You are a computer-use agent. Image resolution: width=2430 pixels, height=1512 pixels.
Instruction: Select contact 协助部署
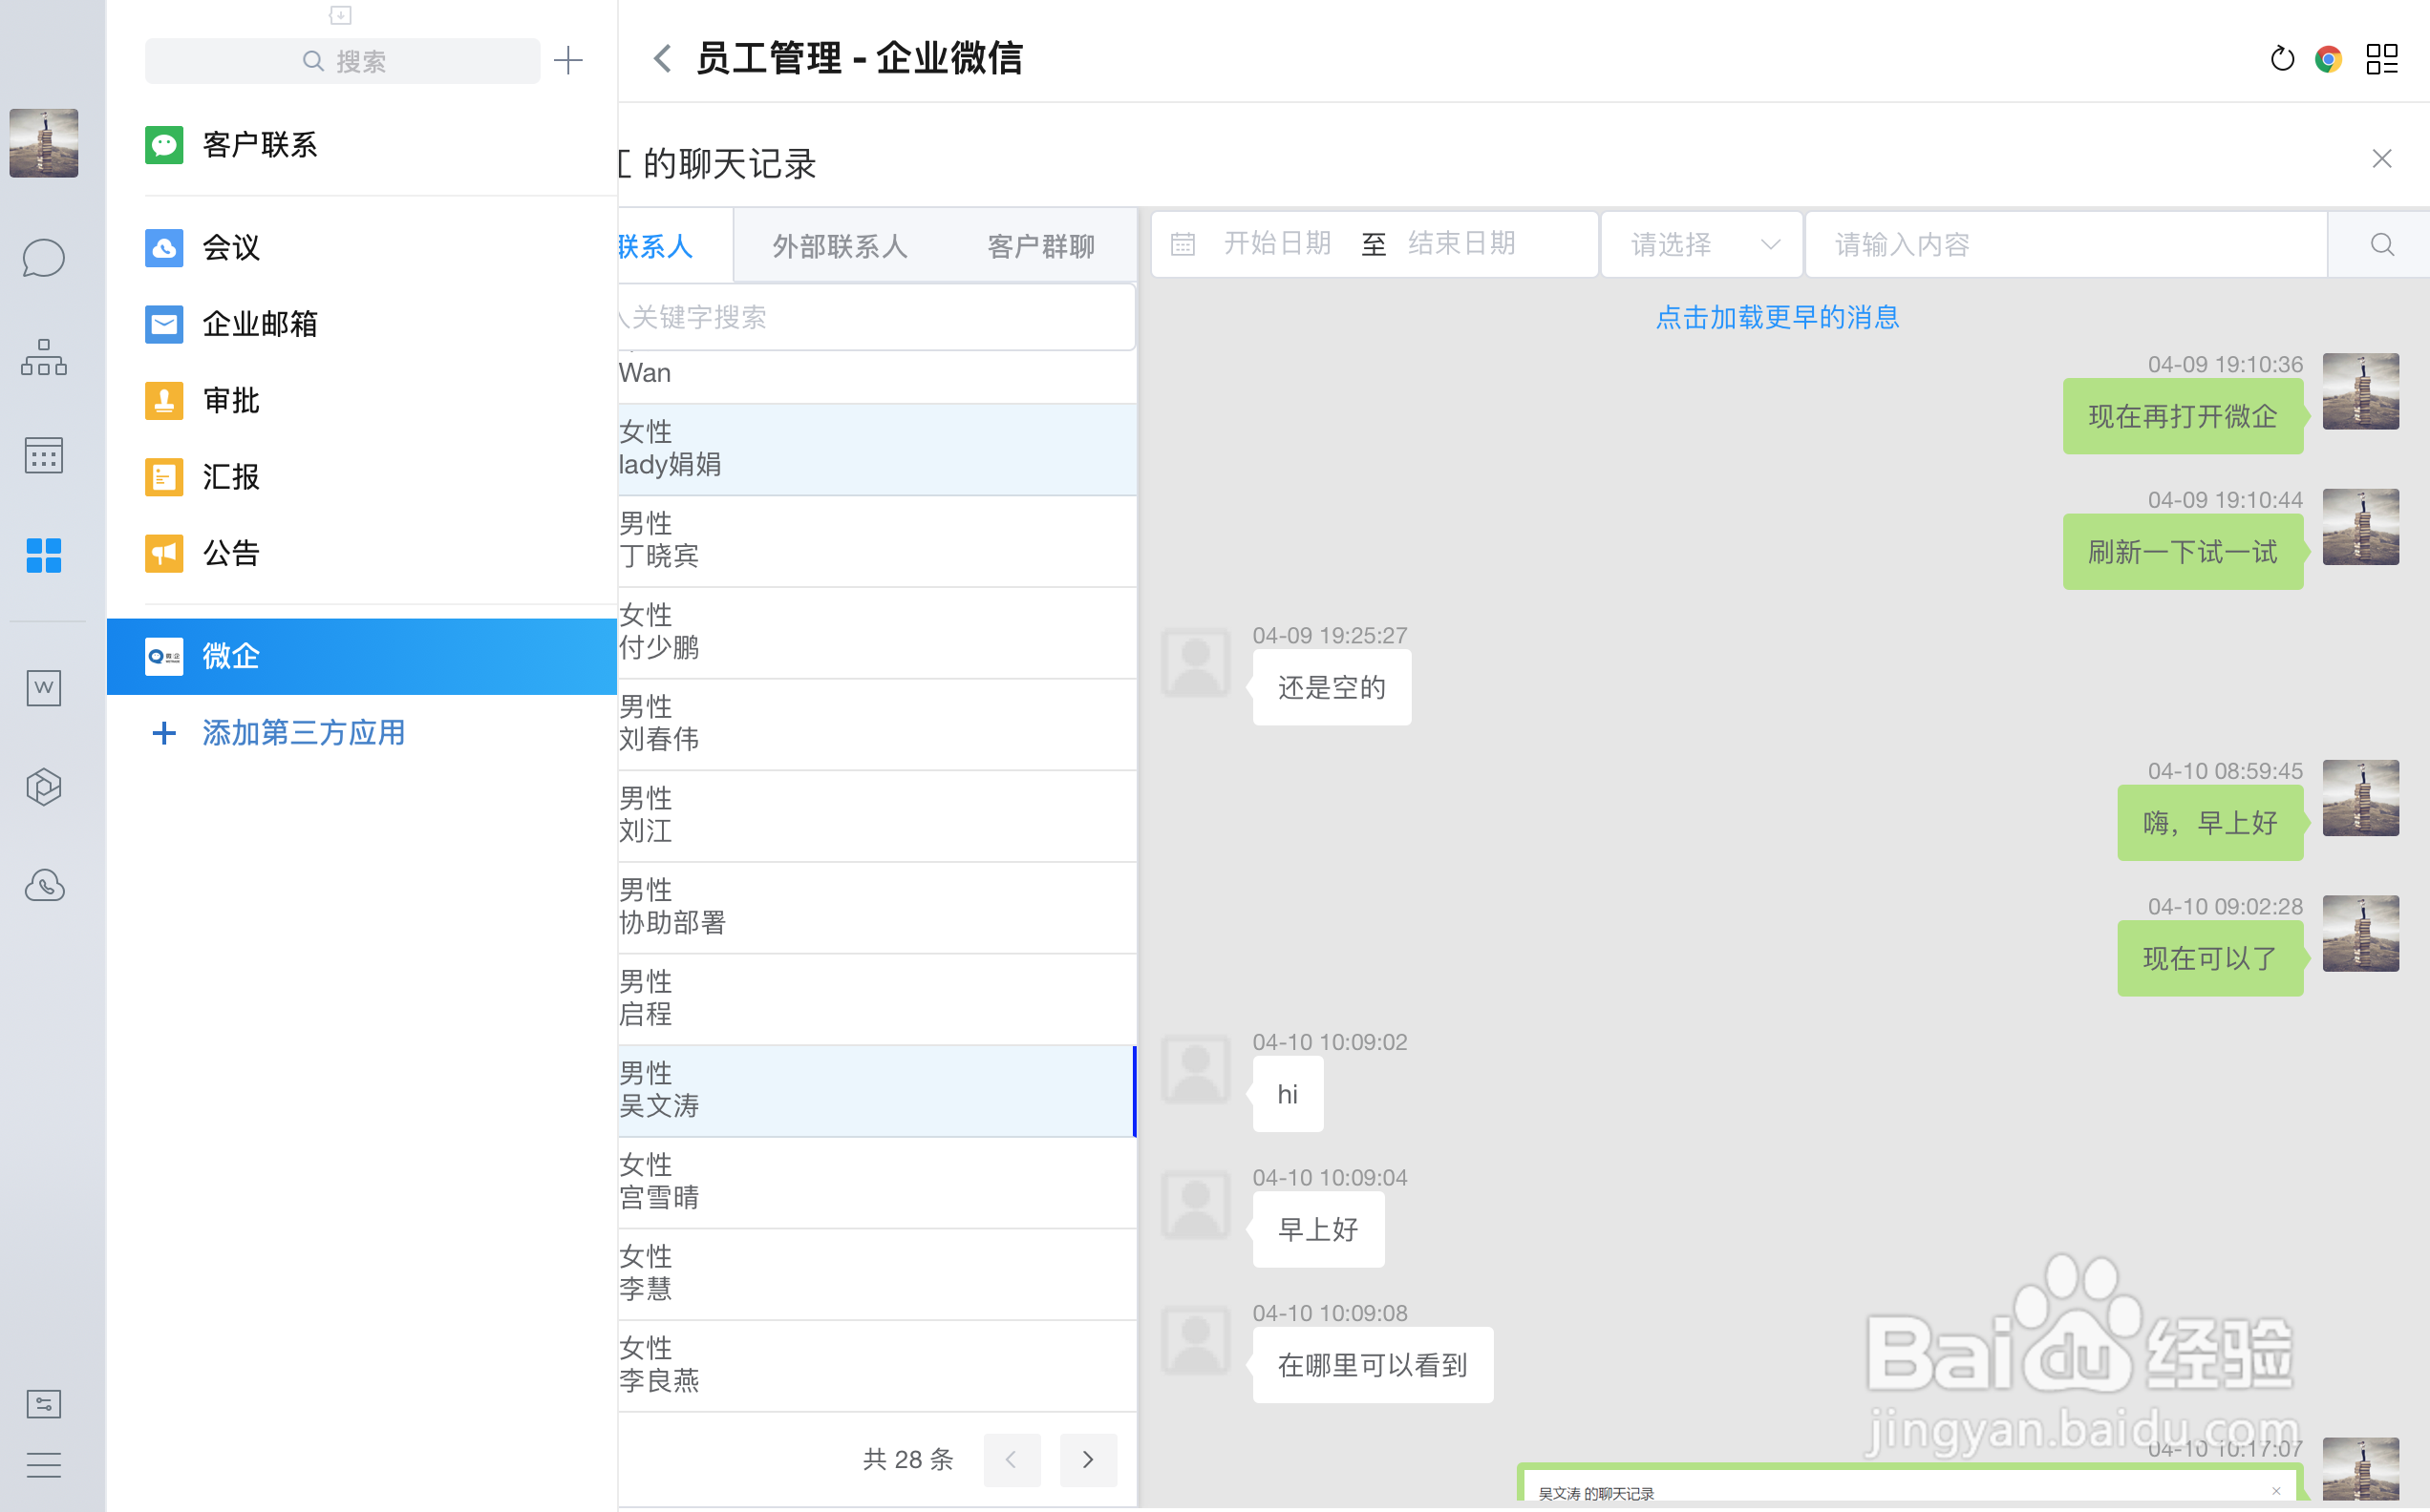tap(876, 907)
